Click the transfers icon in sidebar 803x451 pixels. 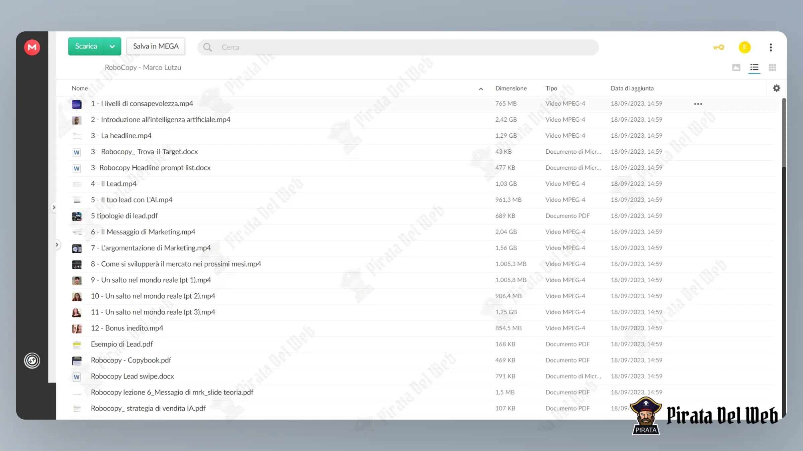point(32,361)
